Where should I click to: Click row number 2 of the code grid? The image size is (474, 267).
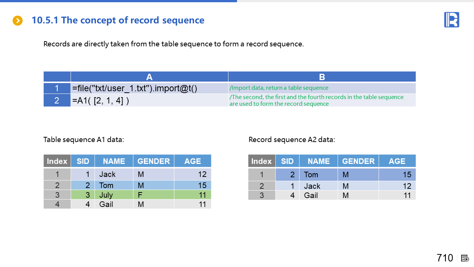[57, 100]
